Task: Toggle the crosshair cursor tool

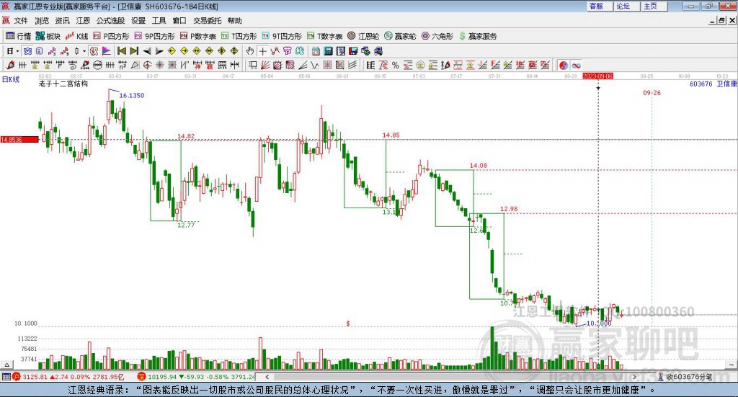Action: (262, 51)
